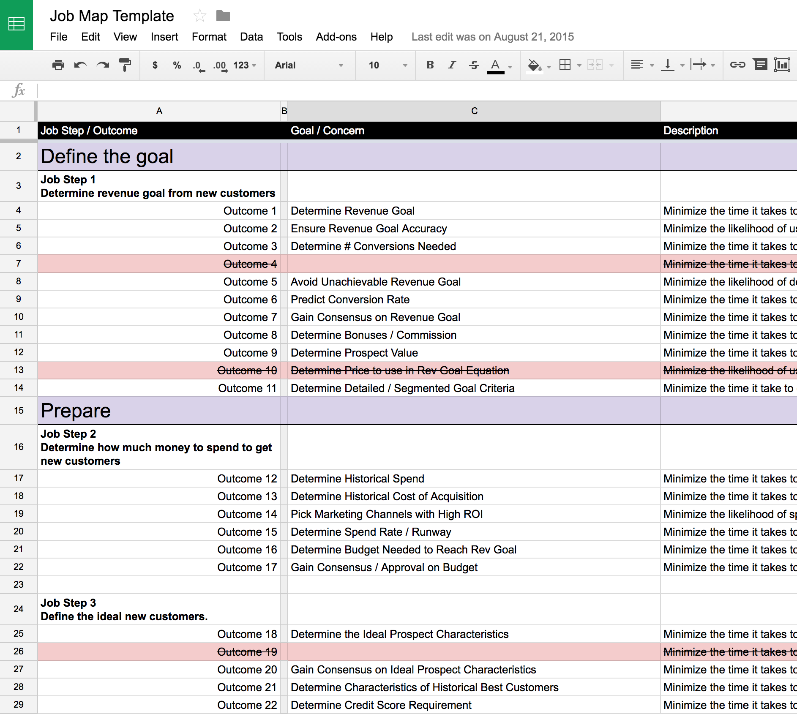This screenshot has width=797, height=714.
Task: Open the Tools menu
Action: point(289,37)
